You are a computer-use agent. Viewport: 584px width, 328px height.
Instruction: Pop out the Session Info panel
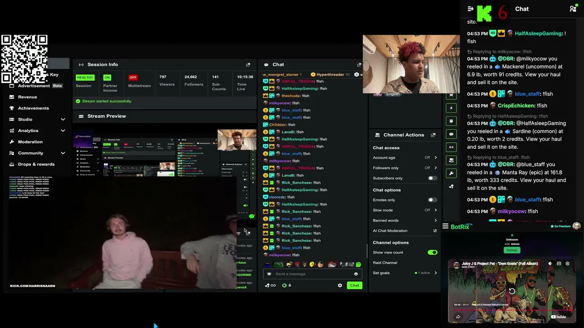point(248,65)
